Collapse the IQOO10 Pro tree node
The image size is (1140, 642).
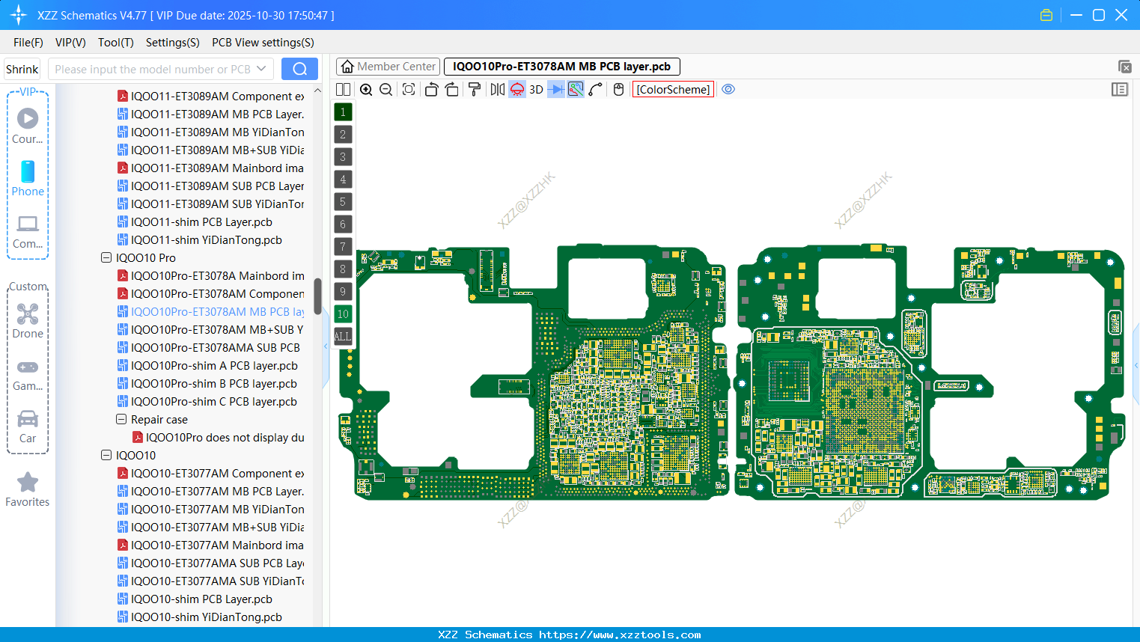pyautogui.click(x=106, y=257)
